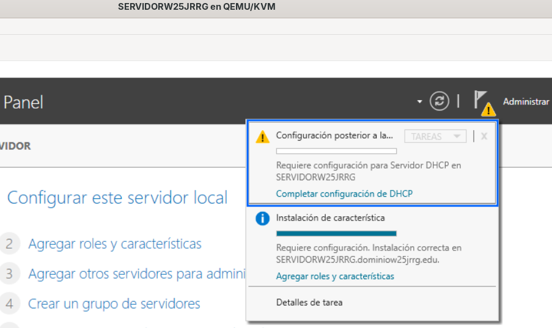Click the completed feature installation progress bar
Viewport: 552px width, 328px height.
[x=336, y=233]
